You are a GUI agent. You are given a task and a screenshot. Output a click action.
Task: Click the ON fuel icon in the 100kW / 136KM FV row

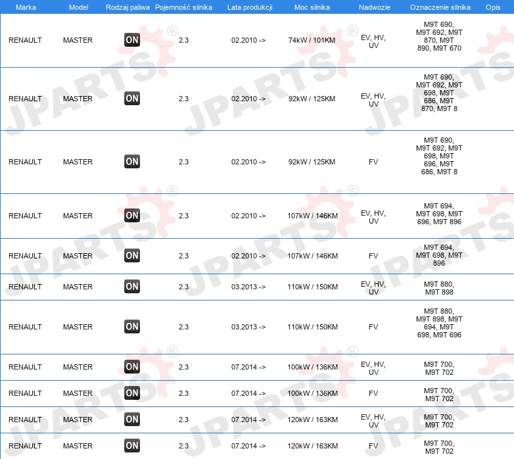[x=132, y=393]
